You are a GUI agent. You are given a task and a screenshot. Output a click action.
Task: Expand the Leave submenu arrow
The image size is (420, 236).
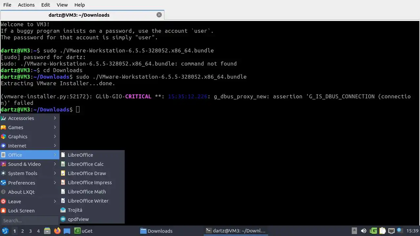pos(55,201)
